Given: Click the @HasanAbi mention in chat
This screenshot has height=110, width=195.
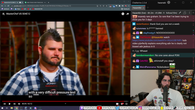Looking at the screenshot, I should [x=157, y=37].
